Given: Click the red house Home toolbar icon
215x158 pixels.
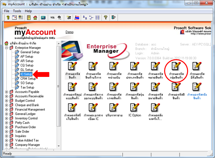Looking at the screenshot, I should (35, 17).
